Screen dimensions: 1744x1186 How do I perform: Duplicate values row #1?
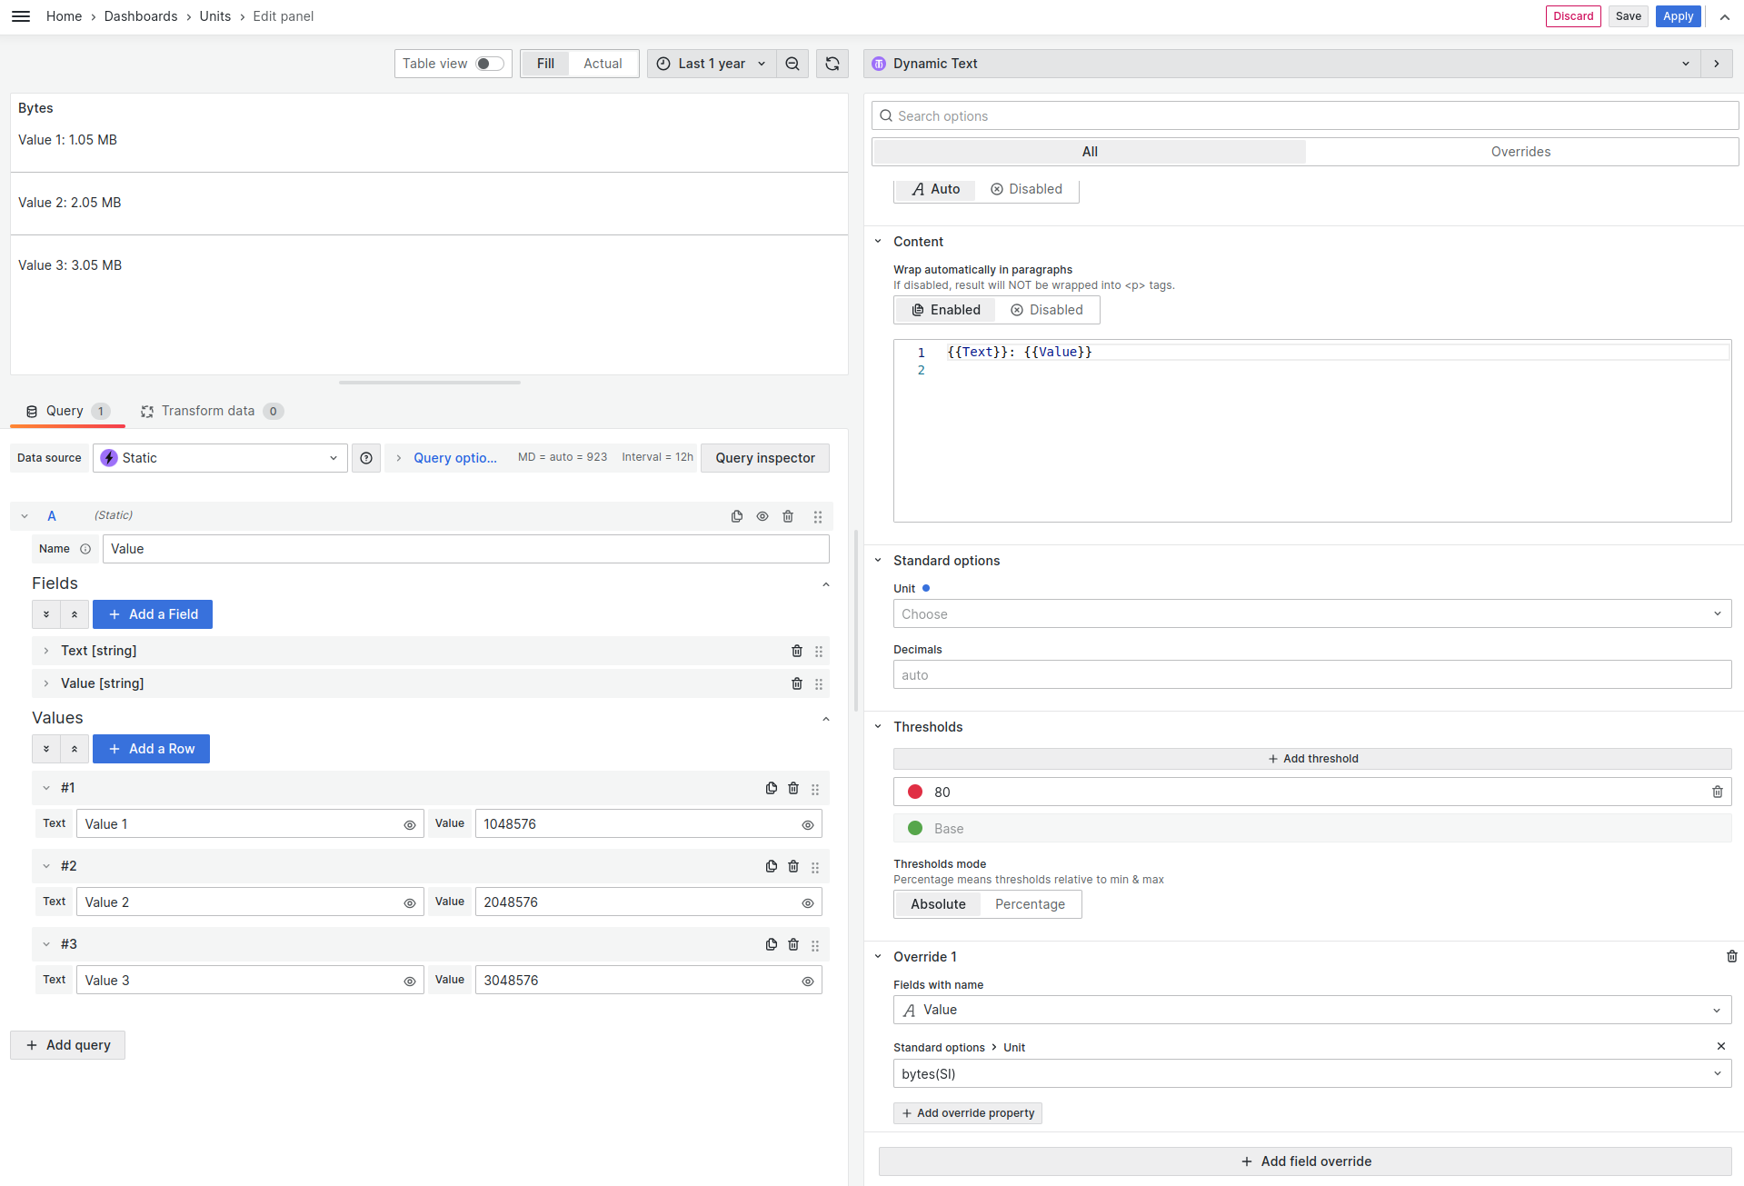click(772, 789)
